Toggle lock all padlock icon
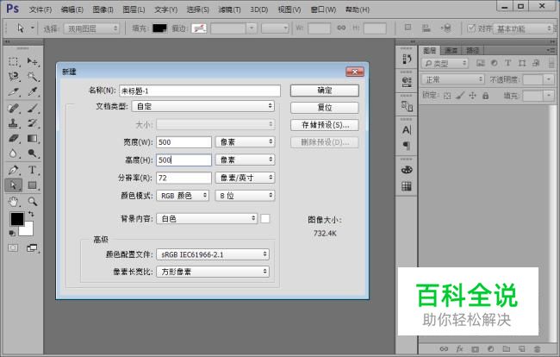This screenshot has height=357, width=560. 485,96
